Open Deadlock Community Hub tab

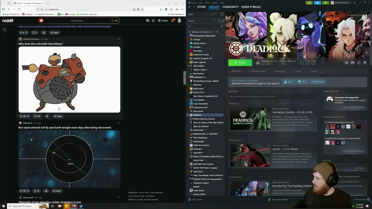pos(258,71)
